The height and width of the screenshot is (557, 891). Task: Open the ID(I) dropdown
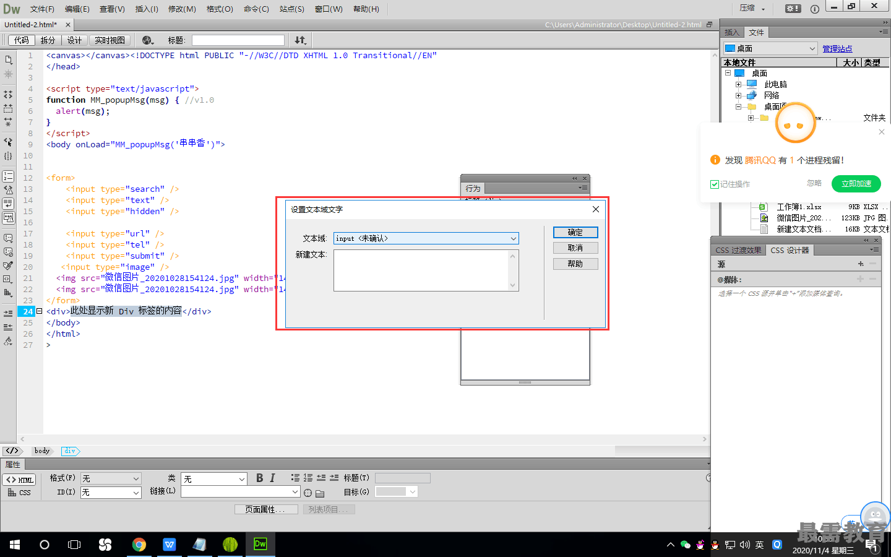point(111,493)
